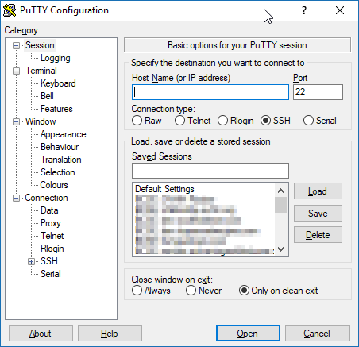Screen dimensions: 359x347
Task: Cancel the PuTTY configuration dialog
Action: coord(318,334)
